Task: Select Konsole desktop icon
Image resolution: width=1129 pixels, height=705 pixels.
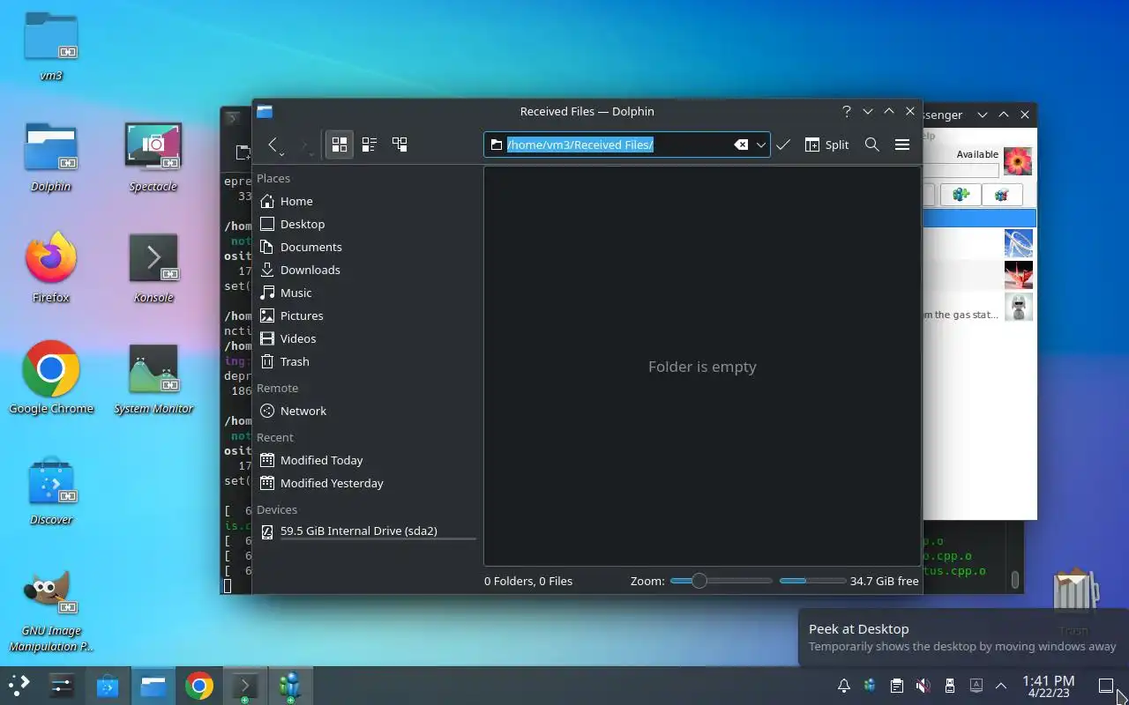Action: 153,268
